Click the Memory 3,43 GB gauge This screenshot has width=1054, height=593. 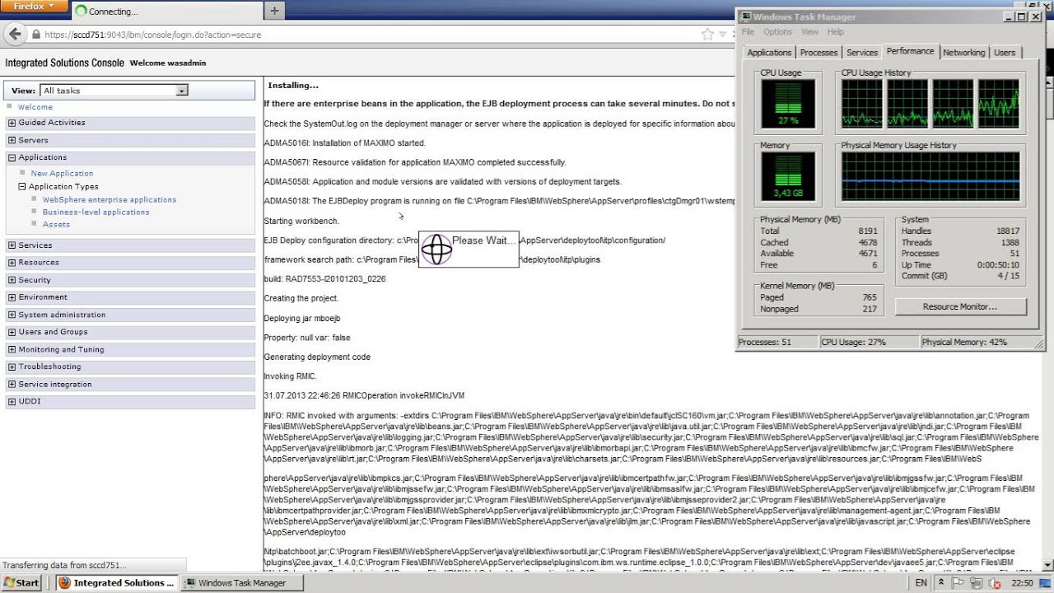point(789,177)
